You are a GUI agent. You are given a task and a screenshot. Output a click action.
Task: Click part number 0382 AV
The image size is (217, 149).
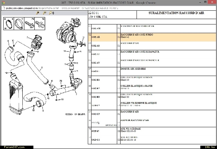(95, 63)
